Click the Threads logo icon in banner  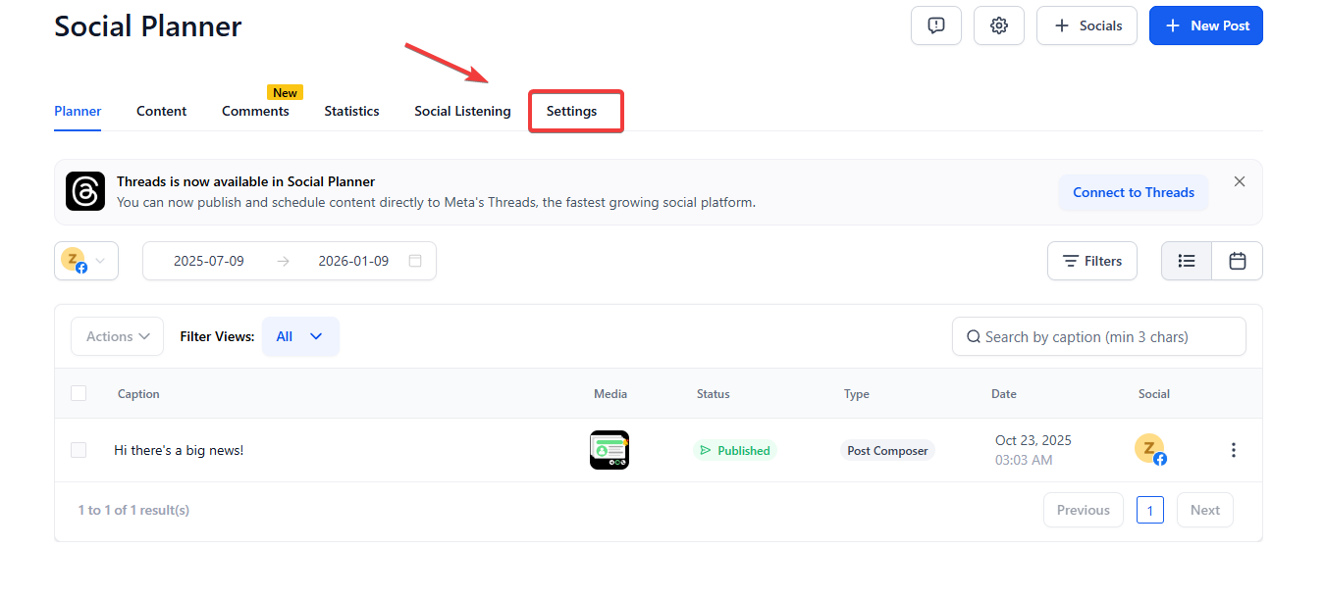point(85,191)
